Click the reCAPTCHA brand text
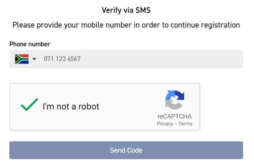The height and width of the screenshot is (168, 254). (x=175, y=117)
